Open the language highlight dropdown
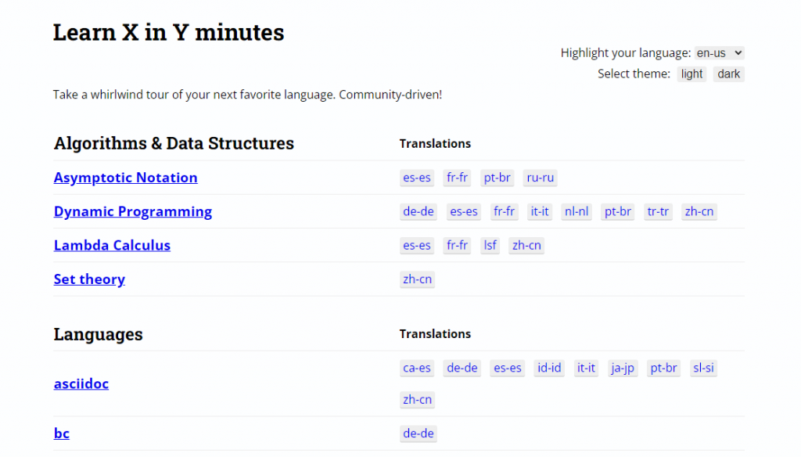The height and width of the screenshot is (457, 801). click(x=718, y=52)
